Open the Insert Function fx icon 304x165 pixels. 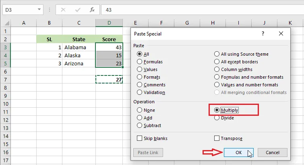pos(92,10)
